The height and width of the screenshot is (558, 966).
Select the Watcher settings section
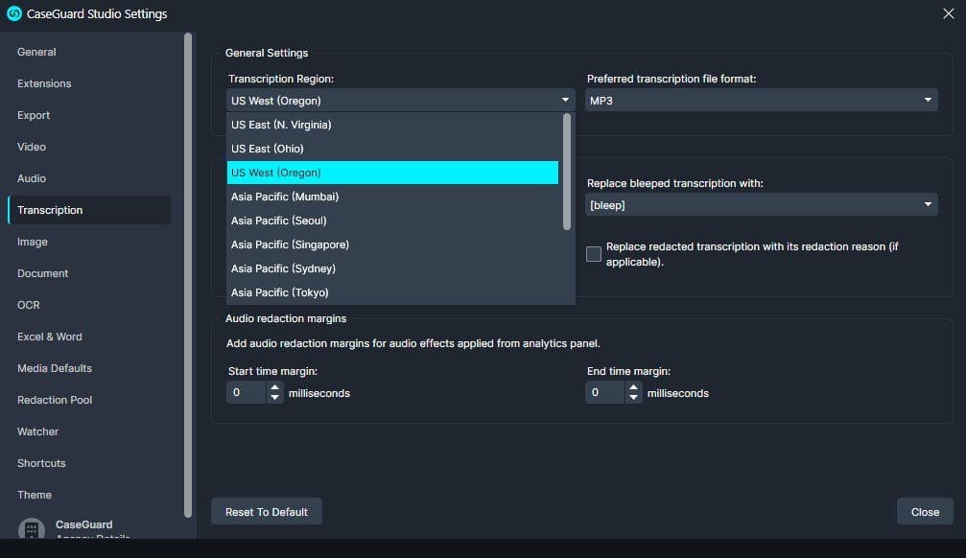[x=37, y=431]
